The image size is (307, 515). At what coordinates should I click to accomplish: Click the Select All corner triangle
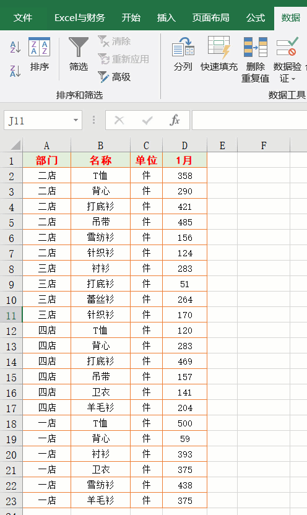[x=15, y=145]
